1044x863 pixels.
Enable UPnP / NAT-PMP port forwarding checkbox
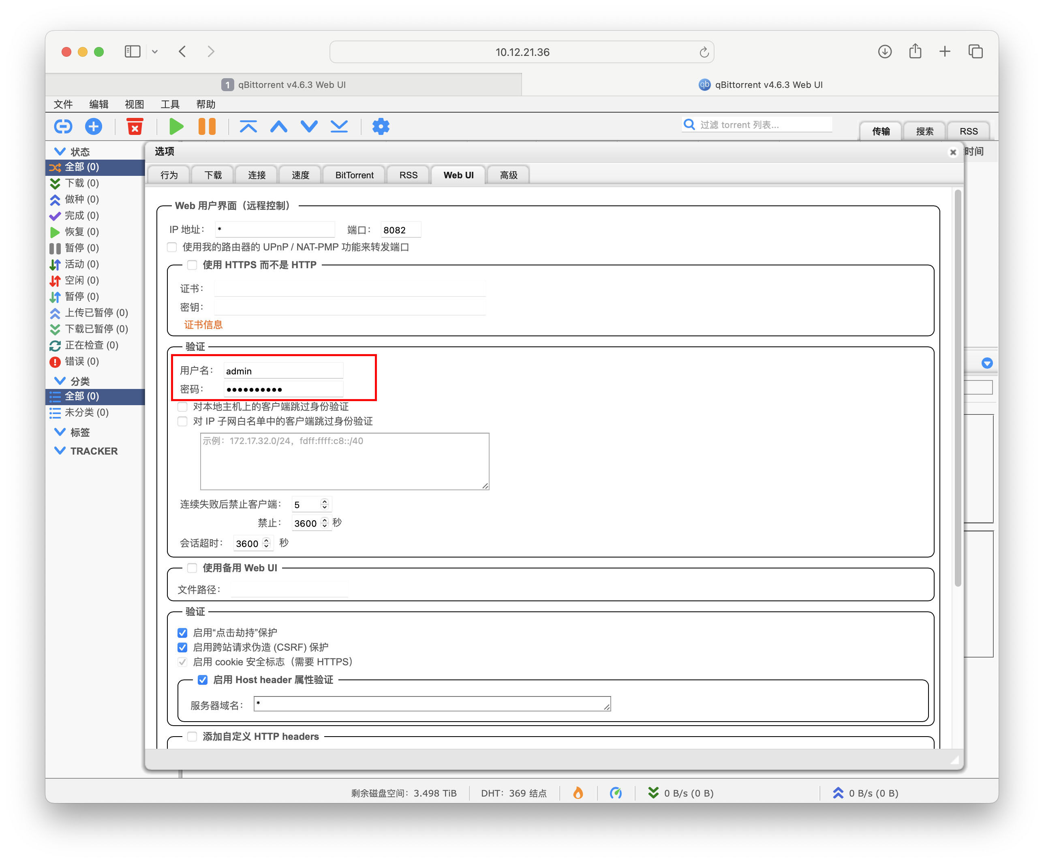pyautogui.click(x=172, y=247)
